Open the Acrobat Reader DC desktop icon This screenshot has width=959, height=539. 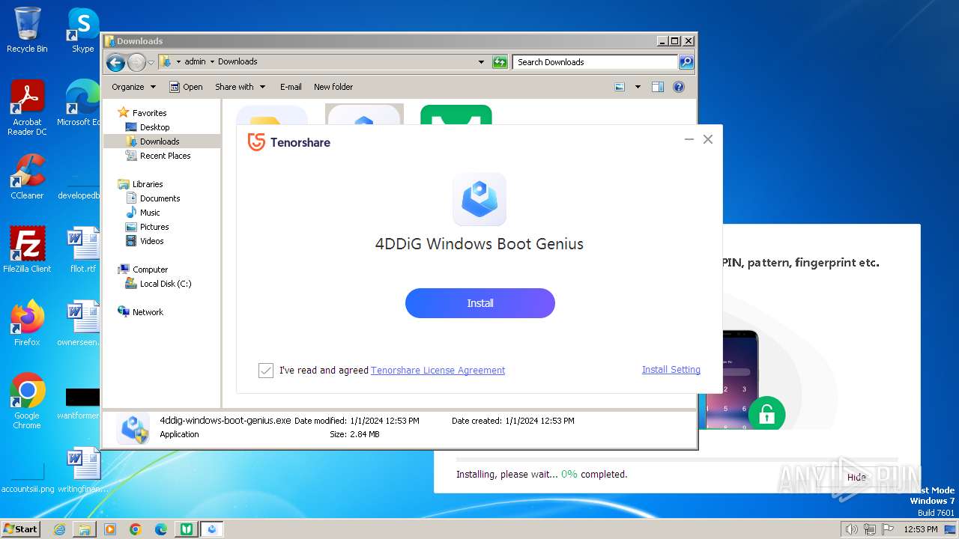click(x=27, y=108)
